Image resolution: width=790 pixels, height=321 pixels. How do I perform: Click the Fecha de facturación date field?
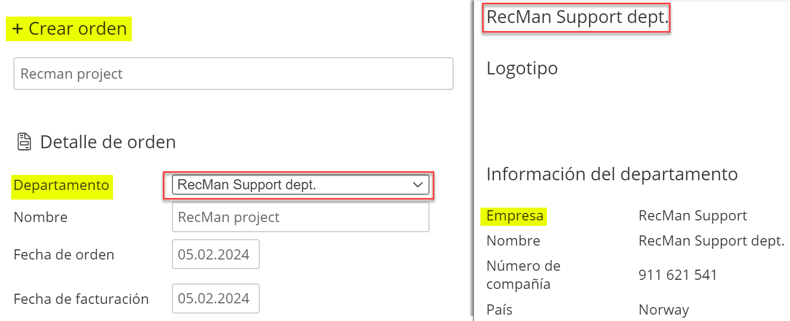(215, 299)
